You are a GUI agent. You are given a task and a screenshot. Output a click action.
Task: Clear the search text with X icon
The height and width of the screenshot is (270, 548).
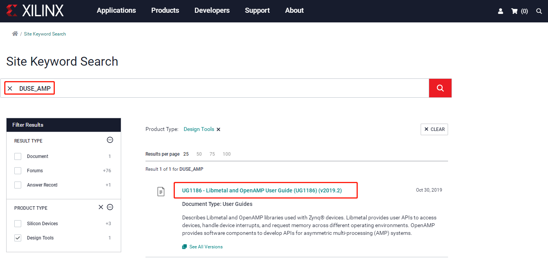pyautogui.click(x=10, y=88)
